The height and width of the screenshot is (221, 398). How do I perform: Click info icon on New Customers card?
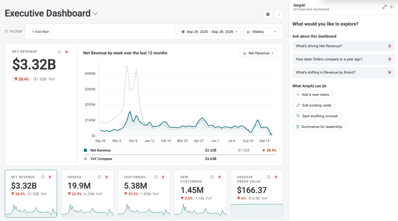coord(212,177)
